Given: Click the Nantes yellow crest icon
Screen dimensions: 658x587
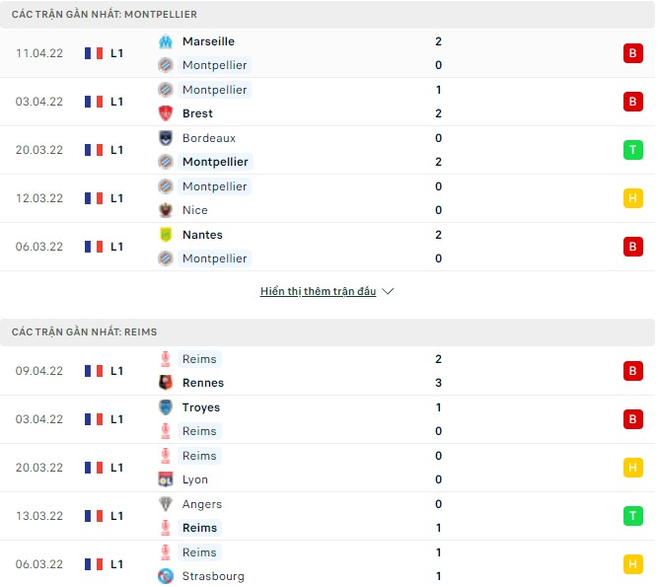Looking at the screenshot, I should [x=166, y=235].
